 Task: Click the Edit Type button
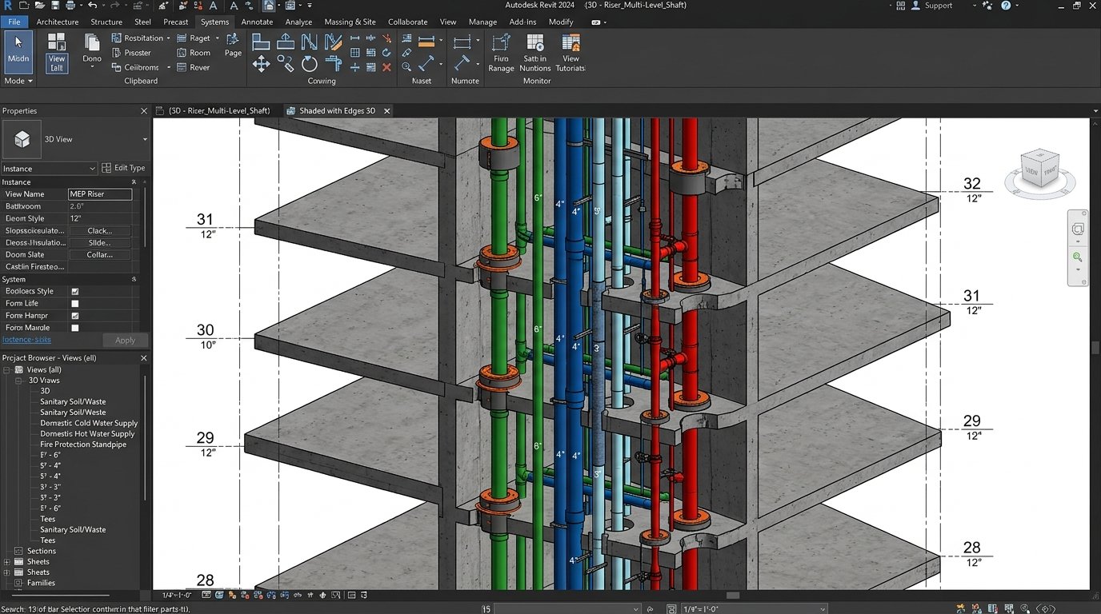point(124,168)
